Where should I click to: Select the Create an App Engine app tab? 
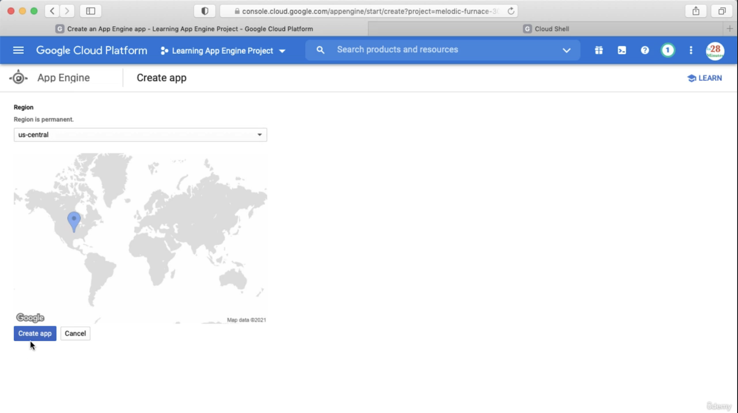coord(184,29)
